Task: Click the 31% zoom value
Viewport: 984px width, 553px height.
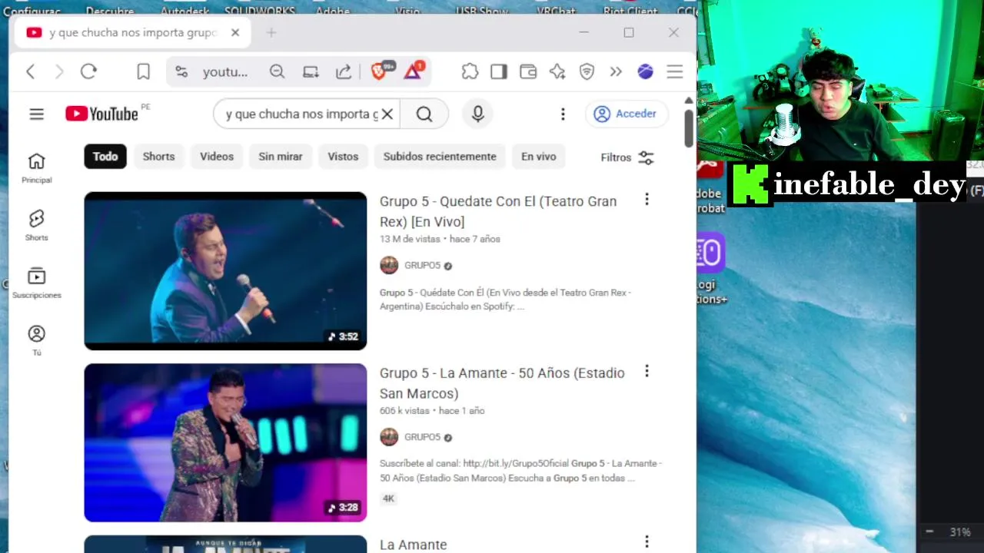Action: pyautogui.click(x=960, y=531)
